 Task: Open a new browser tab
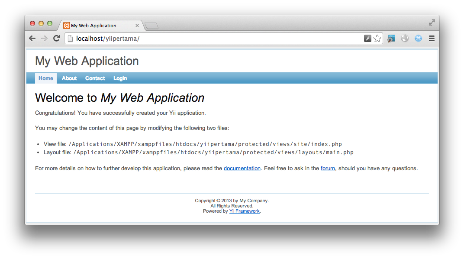(x=151, y=25)
